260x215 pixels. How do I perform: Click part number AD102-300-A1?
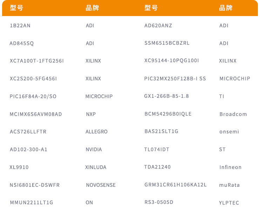click(x=28, y=149)
